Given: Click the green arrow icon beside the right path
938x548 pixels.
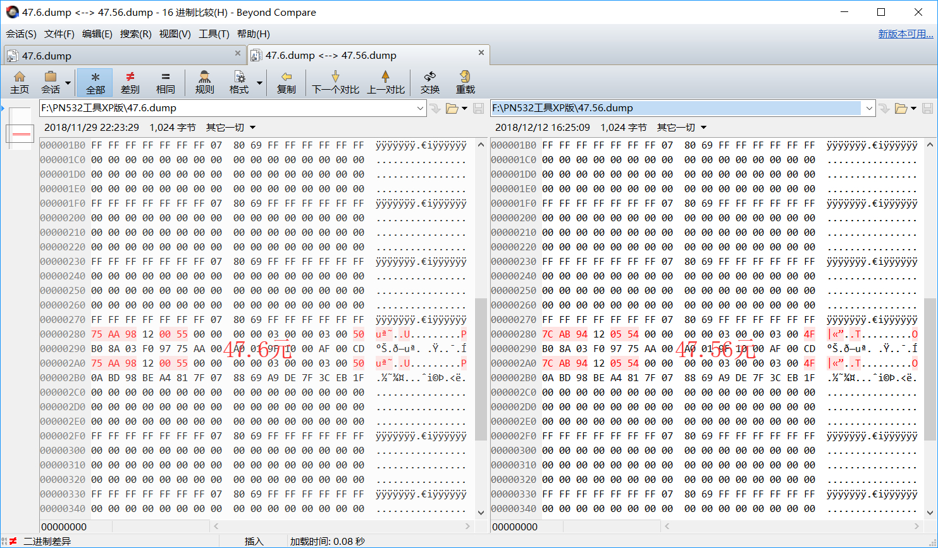Looking at the screenshot, I should pos(884,108).
